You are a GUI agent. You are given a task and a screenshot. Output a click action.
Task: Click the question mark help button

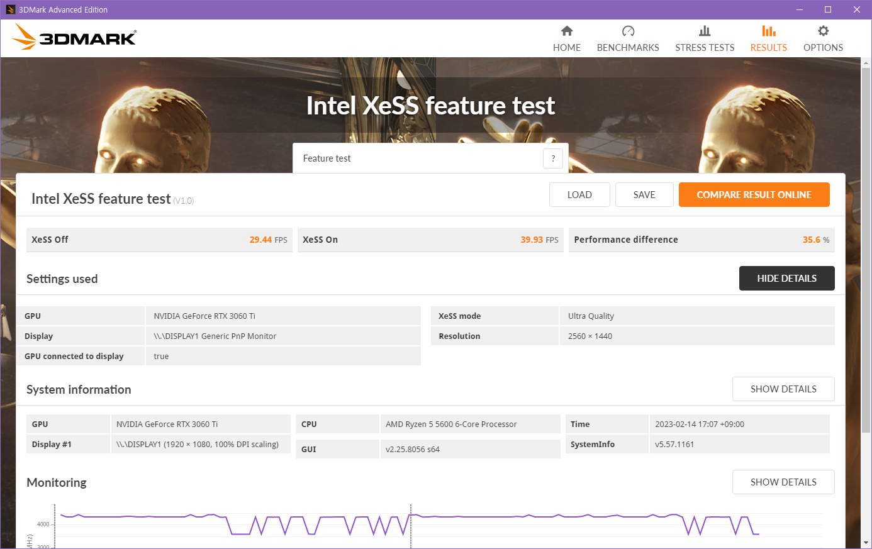pos(553,158)
